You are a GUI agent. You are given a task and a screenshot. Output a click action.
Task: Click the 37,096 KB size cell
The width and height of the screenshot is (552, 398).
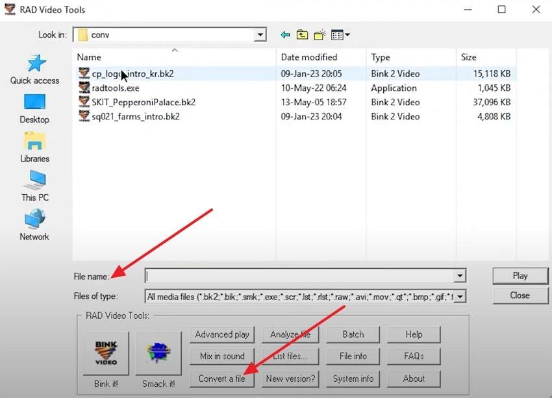pyautogui.click(x=492, y=102)
